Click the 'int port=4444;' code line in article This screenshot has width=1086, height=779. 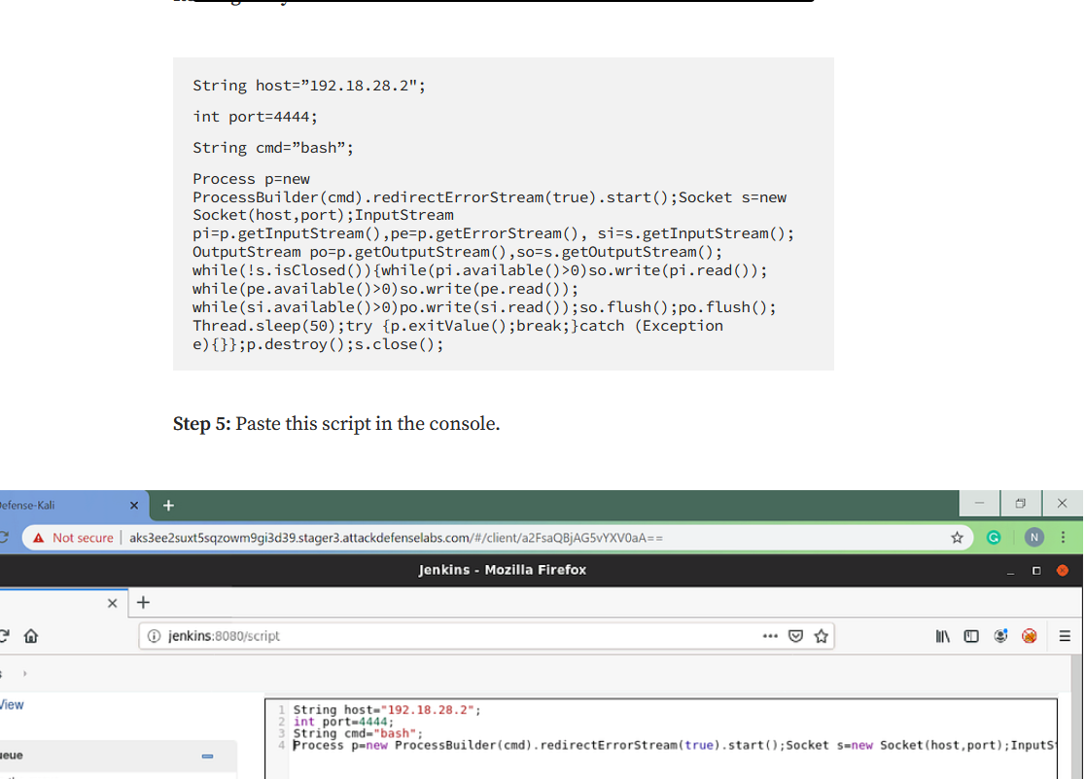[255, 117]
